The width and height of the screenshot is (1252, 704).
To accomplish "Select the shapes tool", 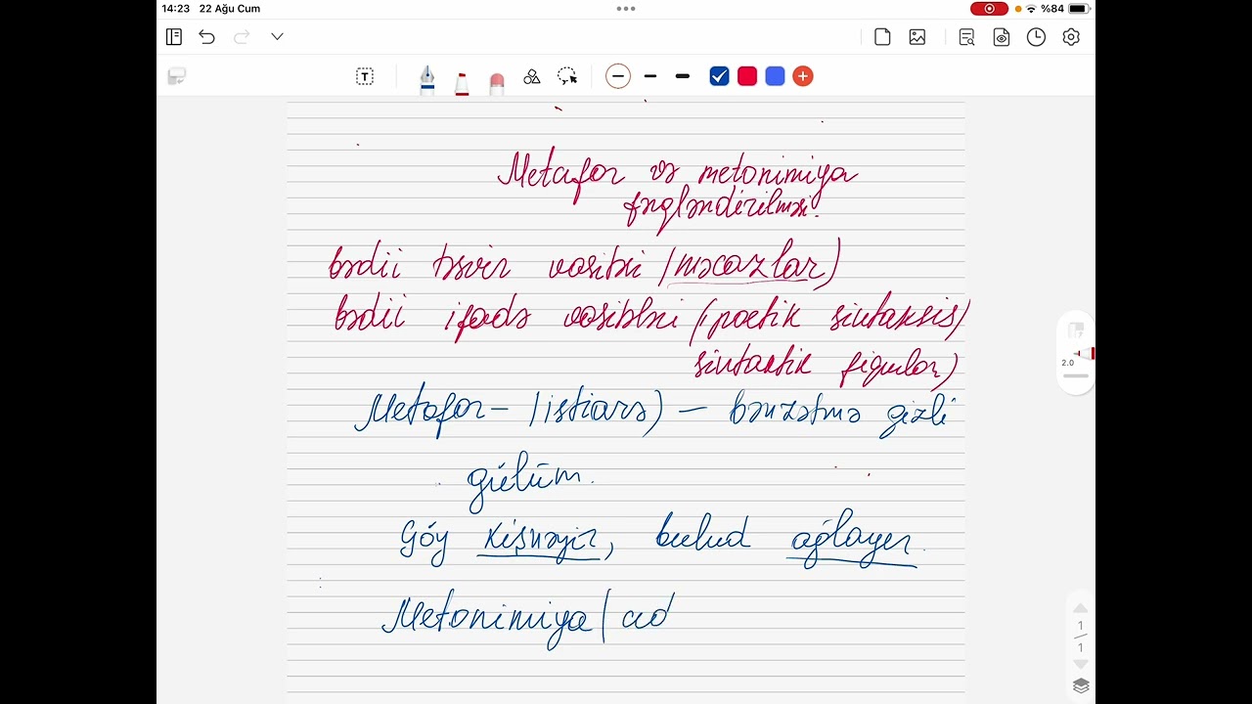I will 532,76.
